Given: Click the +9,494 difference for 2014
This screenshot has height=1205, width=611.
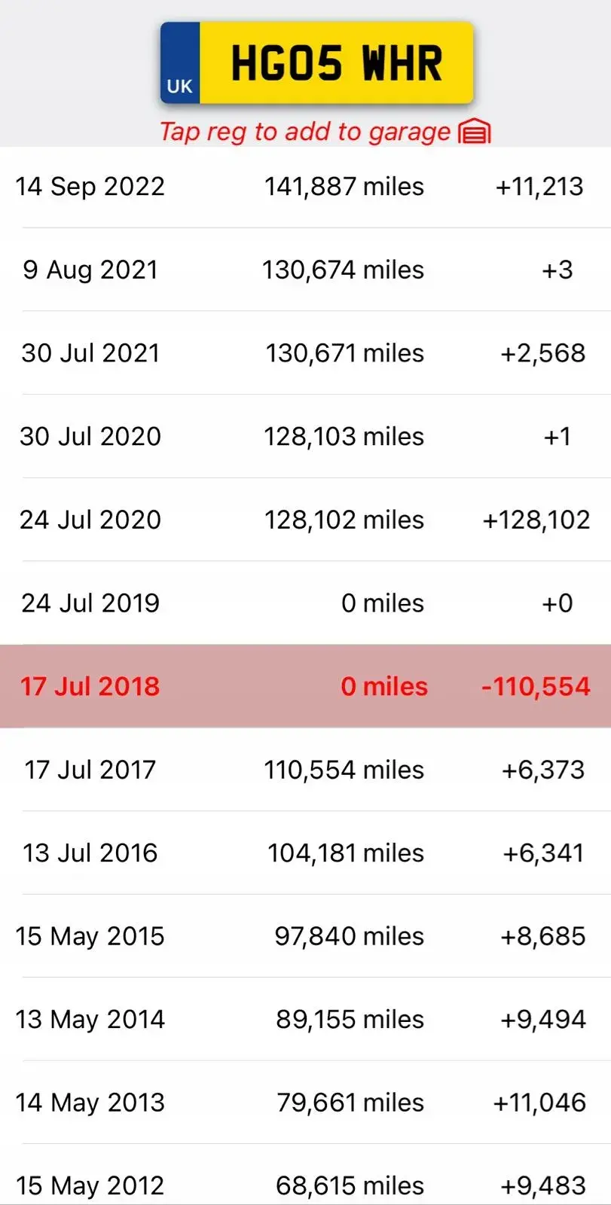Looking at the screenshot, I should pos(543,1019).
